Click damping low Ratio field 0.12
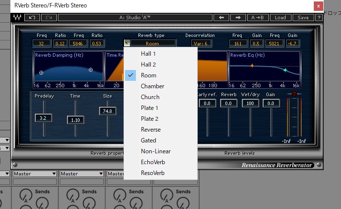 60,43
